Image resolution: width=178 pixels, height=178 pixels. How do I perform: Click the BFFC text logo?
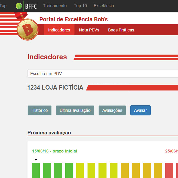click(31, 6)
